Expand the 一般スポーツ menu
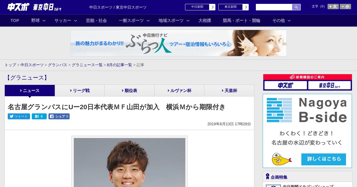Screen dimensions: 357x187 [x=134, y=20]
